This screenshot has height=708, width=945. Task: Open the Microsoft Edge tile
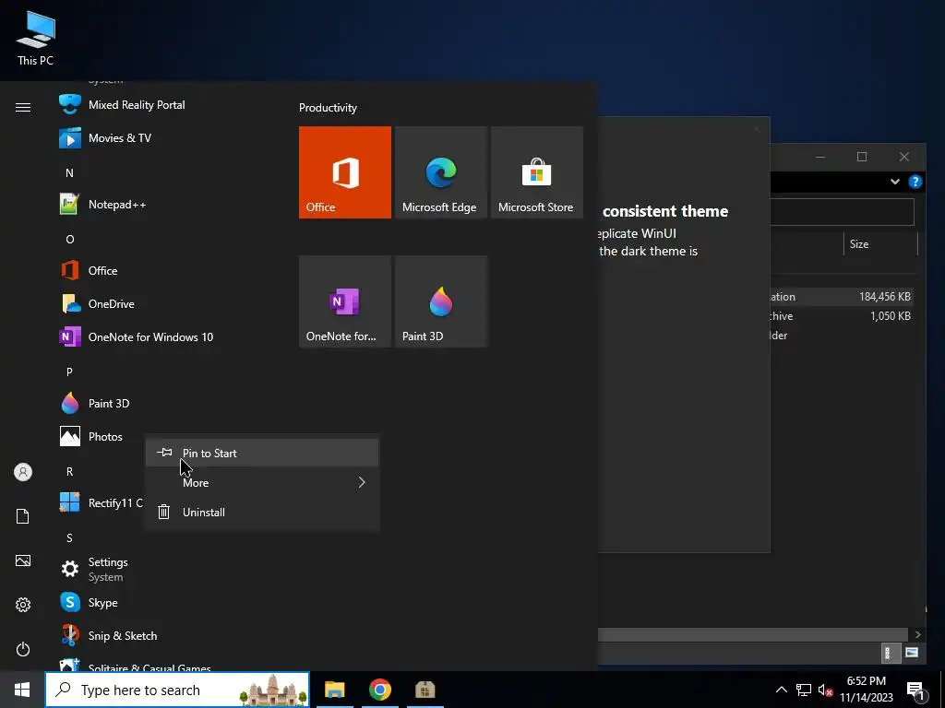tap(440, 172)
